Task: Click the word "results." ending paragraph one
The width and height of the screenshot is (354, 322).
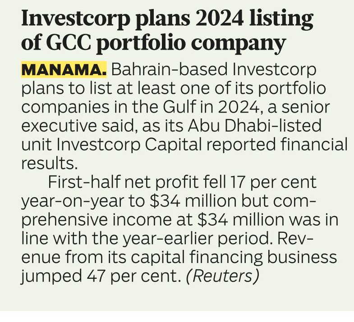Action: pyautogui.click(x=50, y=163)
